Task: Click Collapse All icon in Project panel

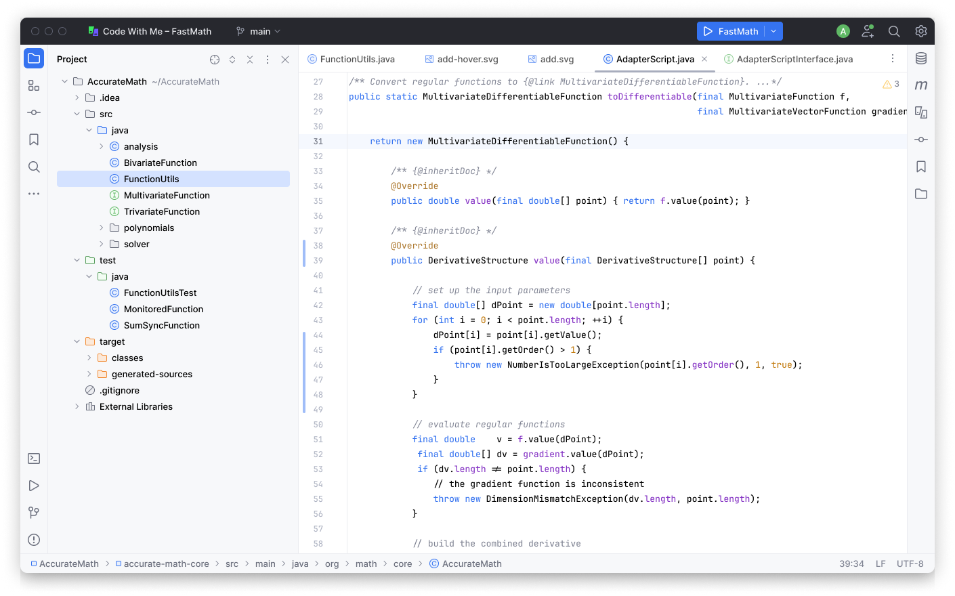Action: click(x=250, y=60)
